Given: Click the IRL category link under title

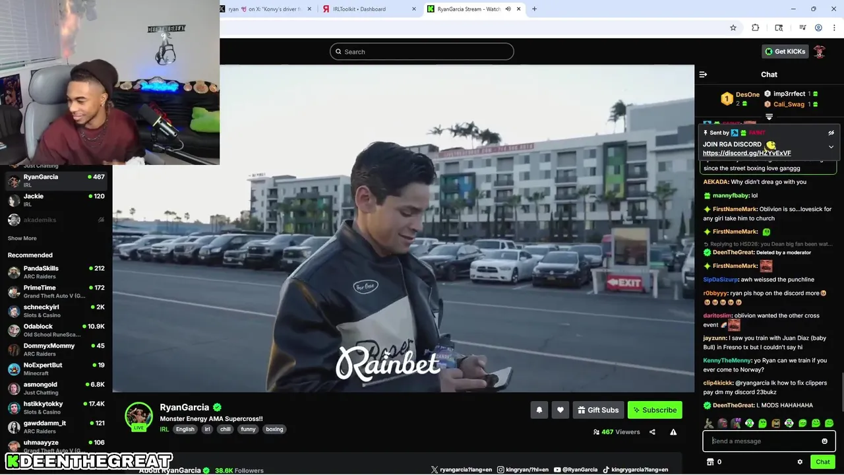Looking at the screenshot, I should [164, 429].
